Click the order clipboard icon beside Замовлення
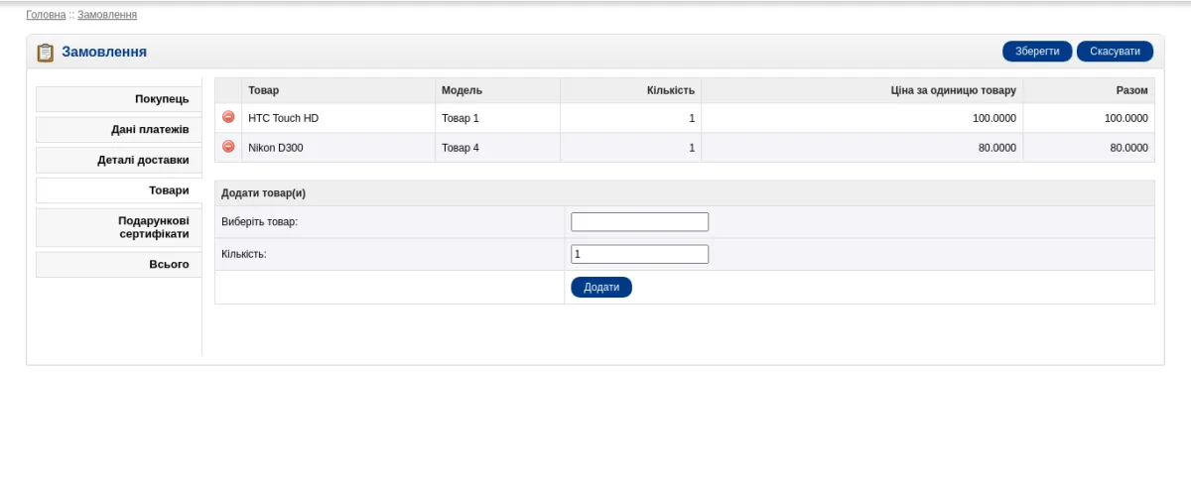The width and height of the screenshot is (1191, 490). [45, 53]
